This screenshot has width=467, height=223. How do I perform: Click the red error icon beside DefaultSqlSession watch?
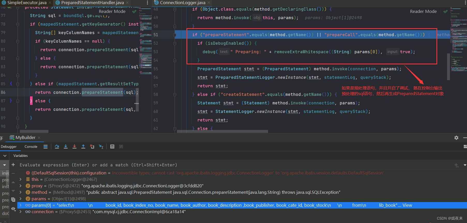pyautogui.click(x=28, y=173)
